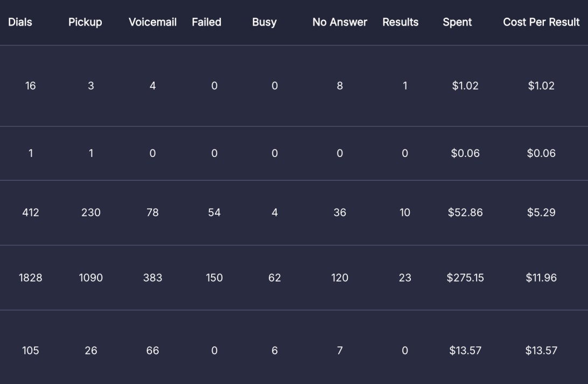588x384 pixels.
Task: Select the 105 dials cell
Action: (x=31, y=351)
